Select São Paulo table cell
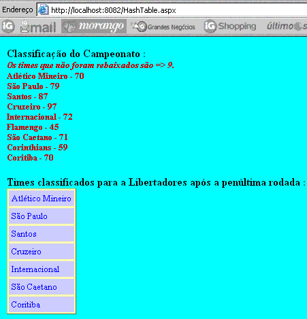The height and width of the screenshot is (319, 307). coord(42,216)
